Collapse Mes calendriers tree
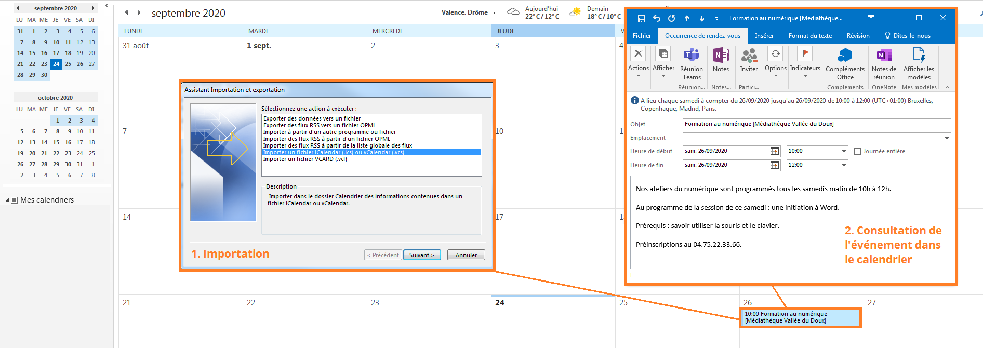983x348 pixels. click(7, 200)
